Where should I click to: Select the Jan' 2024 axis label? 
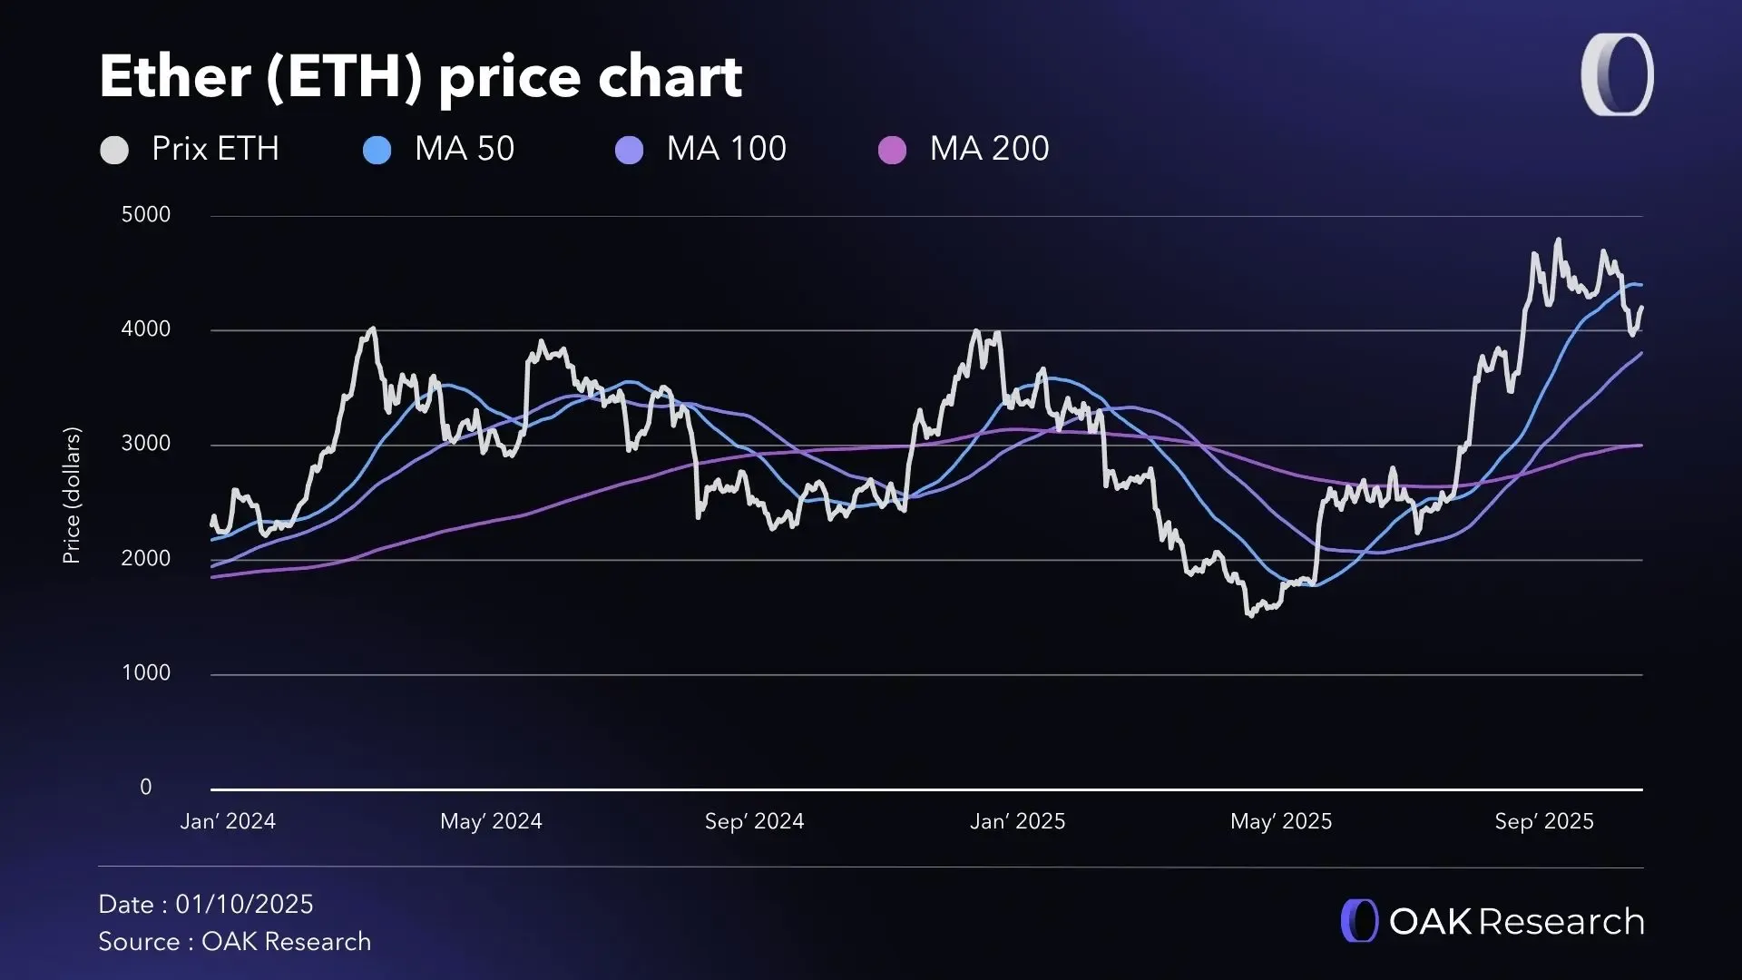pos(228,821)
